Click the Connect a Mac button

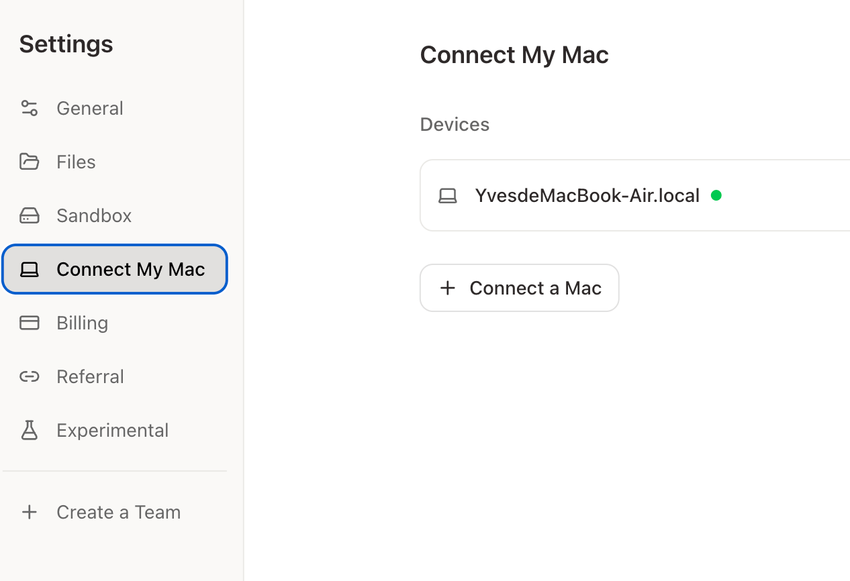520,288
